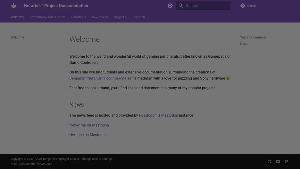Image resolution: width=300 pixels, height=169 pixels.
Task: Switch to the Projects tab
Action: pyautogui.click(x=120, y=17)
